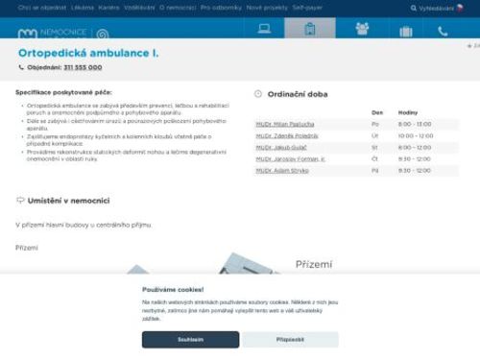Screen dimensions: 480x360
Task: Click the "Ordinační doba" heading
Action: click(x=298, y=94)
